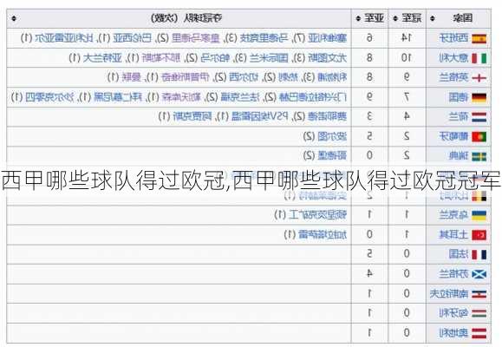
Task: Open the 国际米兰 team link
Action: (269, 58)
